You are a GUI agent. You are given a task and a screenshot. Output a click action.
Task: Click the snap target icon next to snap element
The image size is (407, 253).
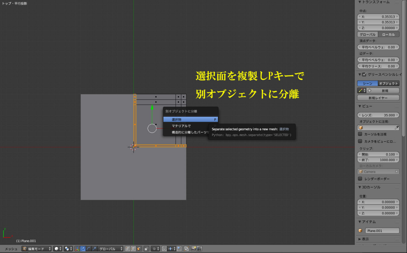pos(179,249)
